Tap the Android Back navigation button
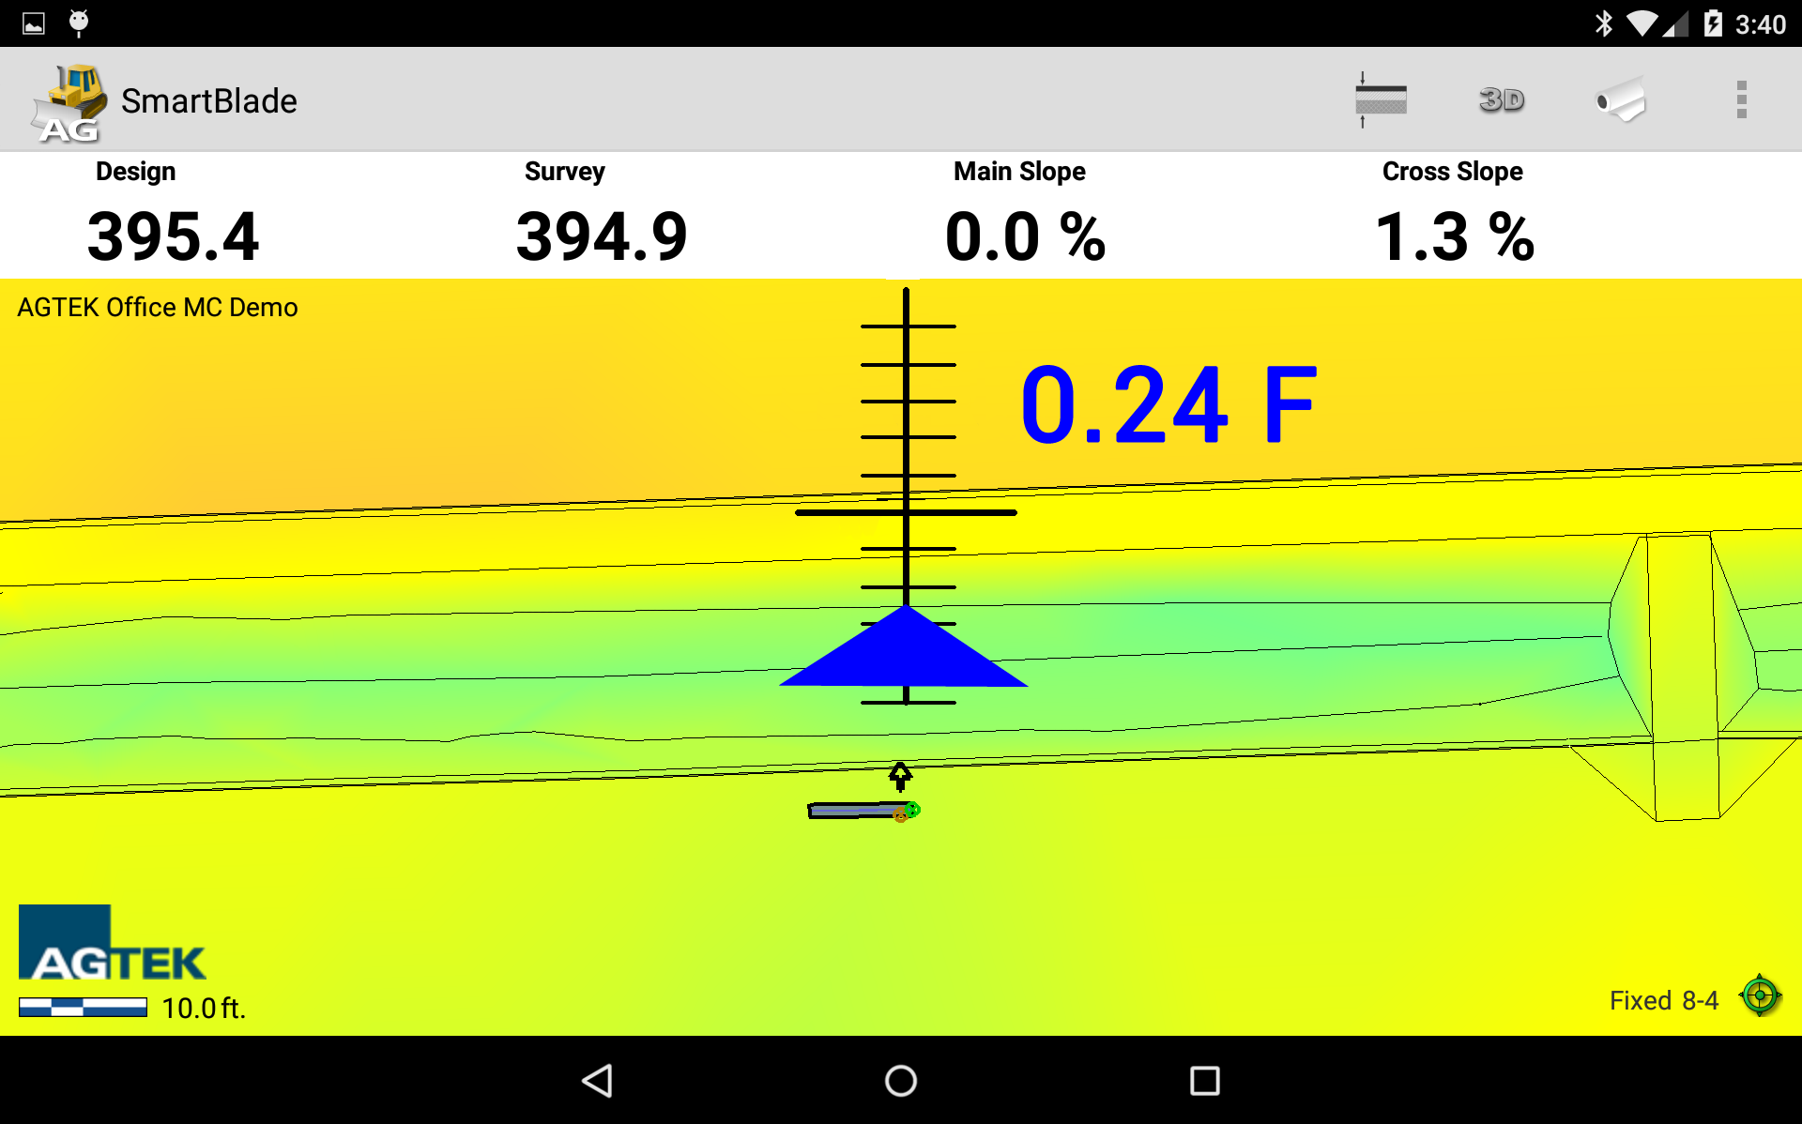 [x=597, y=1081]
